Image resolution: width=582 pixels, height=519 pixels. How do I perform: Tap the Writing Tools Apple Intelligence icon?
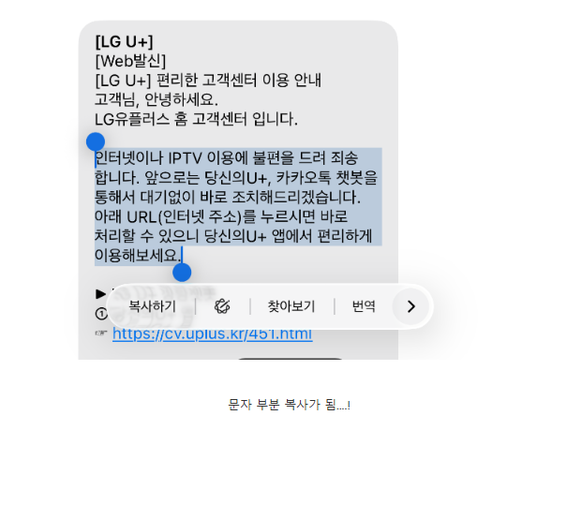pyautogui.click(x=222, y=306)
